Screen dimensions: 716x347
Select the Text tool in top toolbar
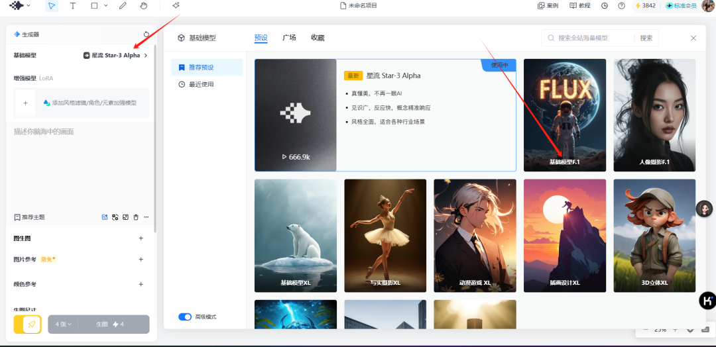point(73,6)
